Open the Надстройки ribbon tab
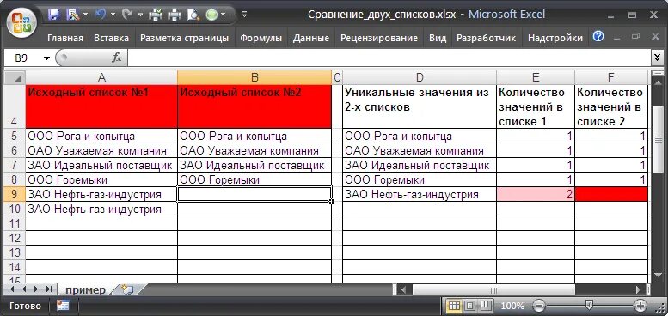 coord(555,38)
